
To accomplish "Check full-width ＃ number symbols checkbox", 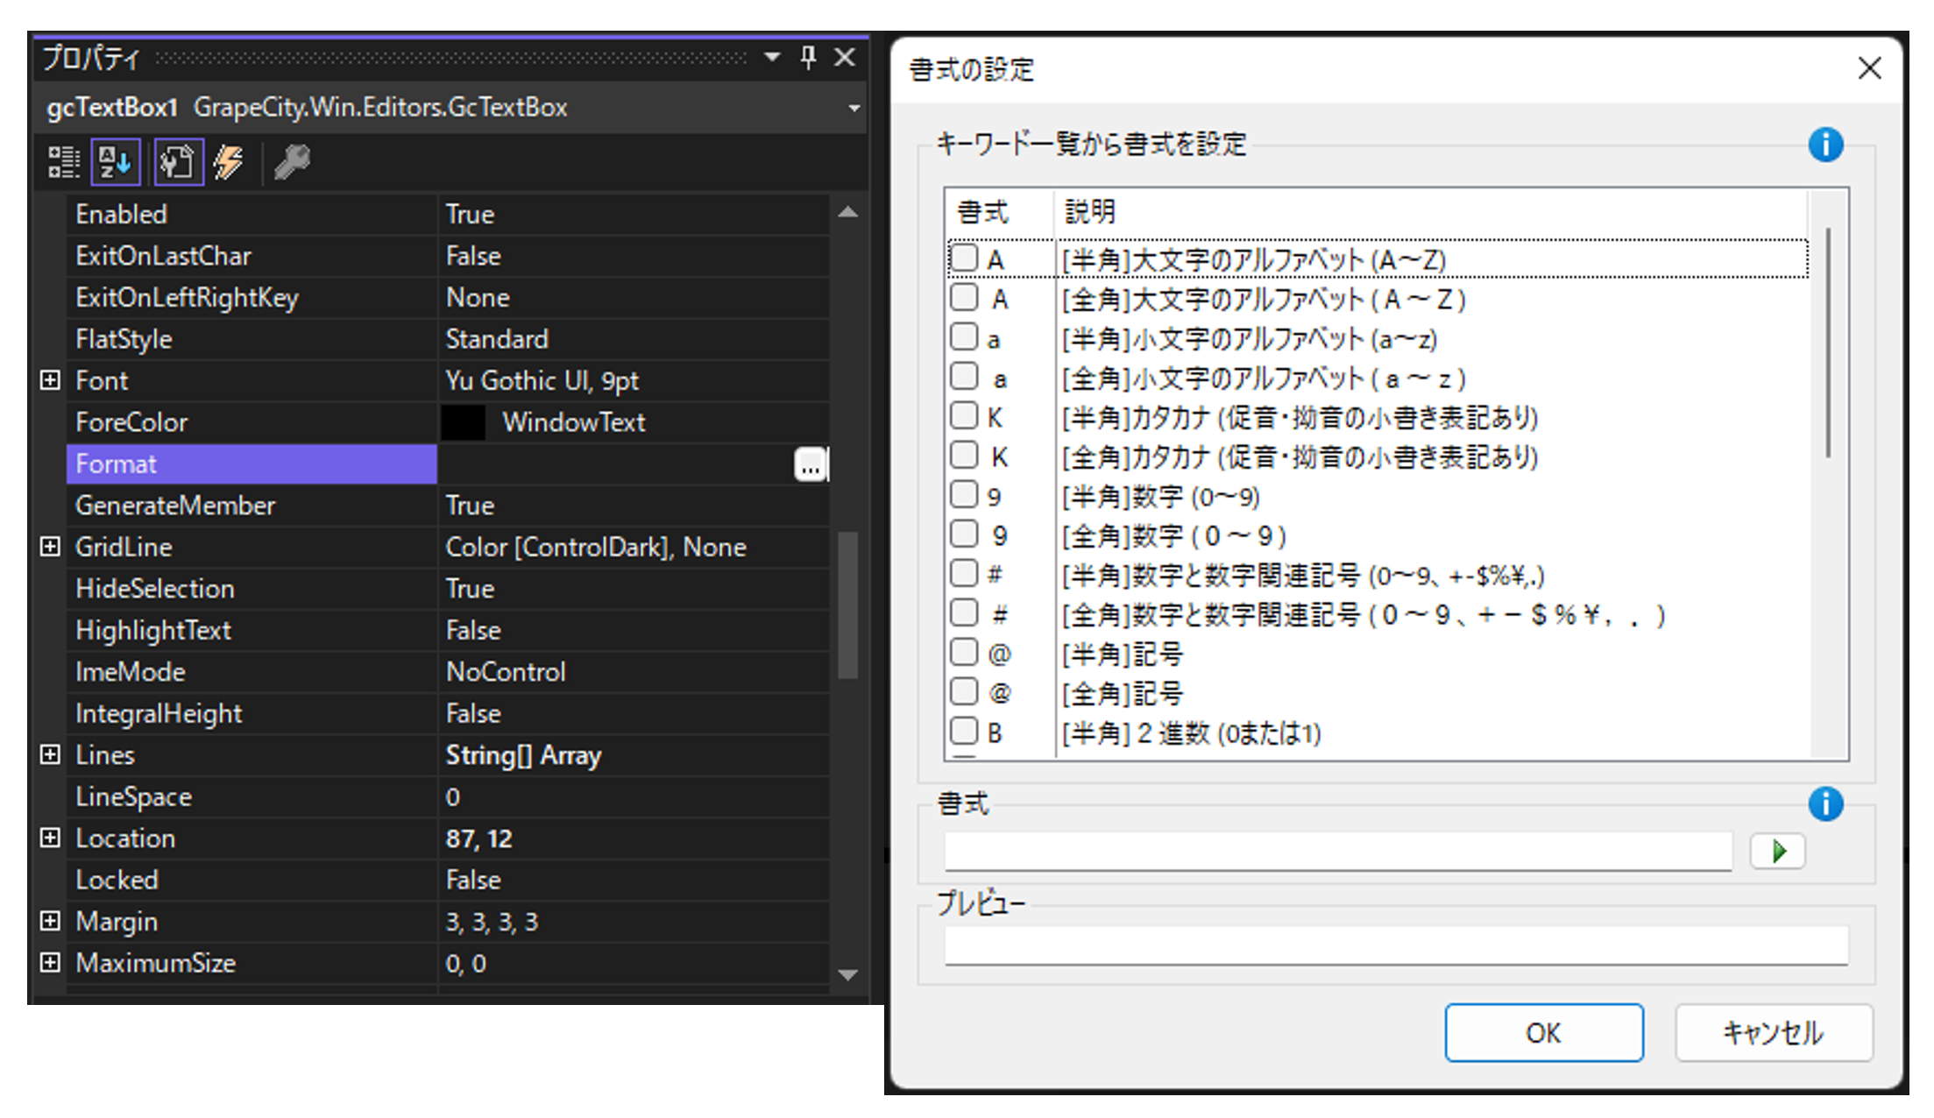I will coord(965,612).
